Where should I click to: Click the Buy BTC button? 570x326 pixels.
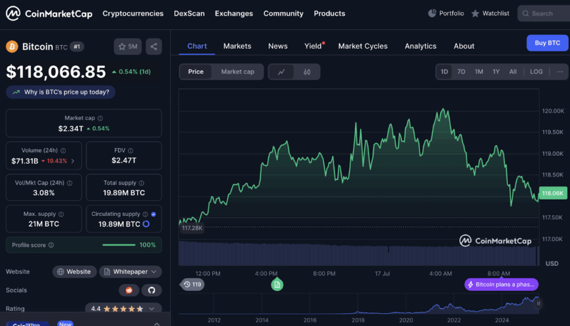pyautogui.click(x=547, y=43)
